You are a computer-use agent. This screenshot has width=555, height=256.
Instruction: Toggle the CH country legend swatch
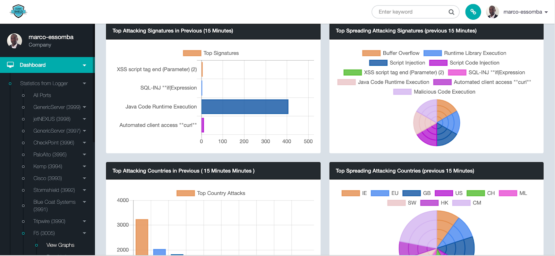pos(476,193)
